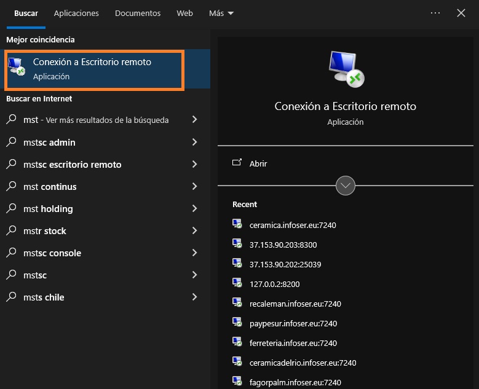
Task: Select the plain mstsc suggestion text
Action: click(35, 275)
